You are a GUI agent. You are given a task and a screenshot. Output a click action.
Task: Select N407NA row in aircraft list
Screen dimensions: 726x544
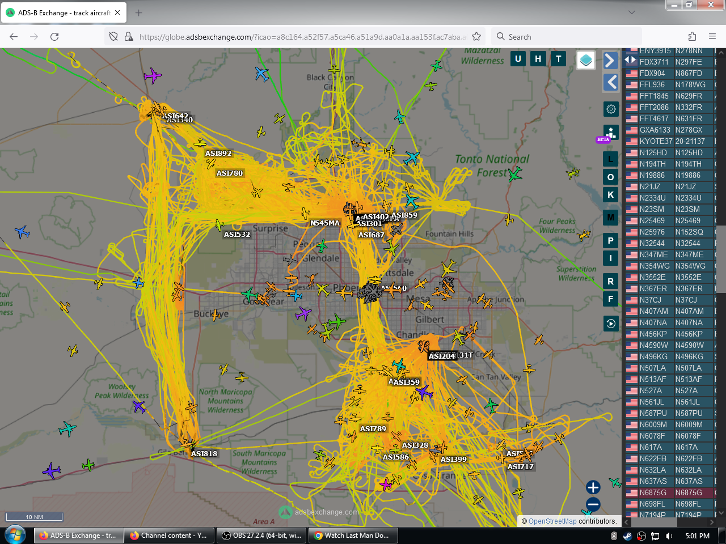pyautogui.click(x=670, y=322)
